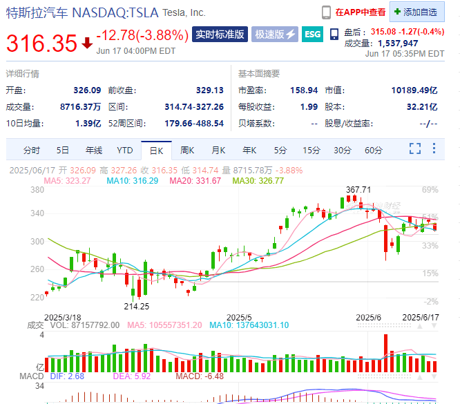Image resolution: width=460 pixels, height=404 pixels.
Task: Click the mobile device icon near 盘后
Action: [x=334, y=35]
